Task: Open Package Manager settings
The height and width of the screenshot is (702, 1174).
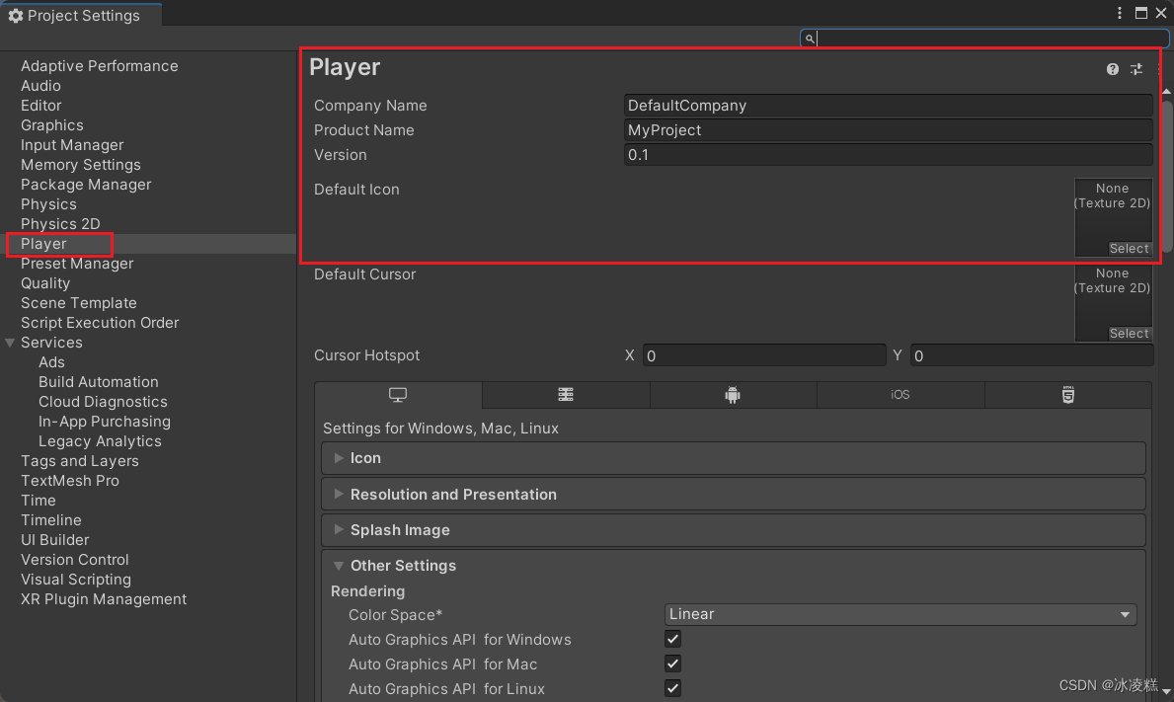Action: click(x=85, y=185)
